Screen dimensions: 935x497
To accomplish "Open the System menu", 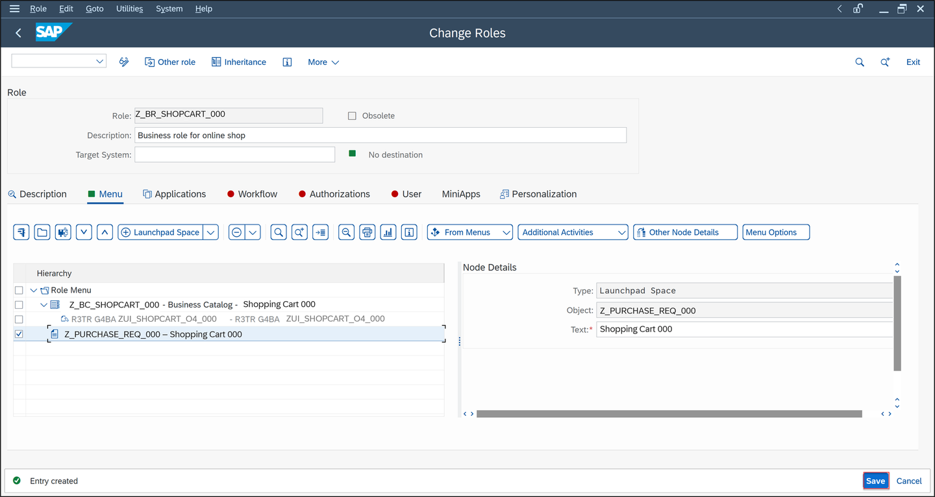I will [169, 9].
